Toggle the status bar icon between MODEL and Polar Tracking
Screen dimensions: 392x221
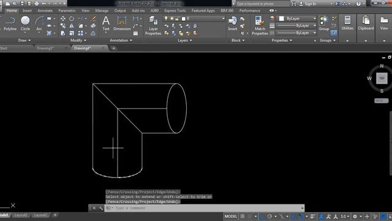tap(262, 216)
